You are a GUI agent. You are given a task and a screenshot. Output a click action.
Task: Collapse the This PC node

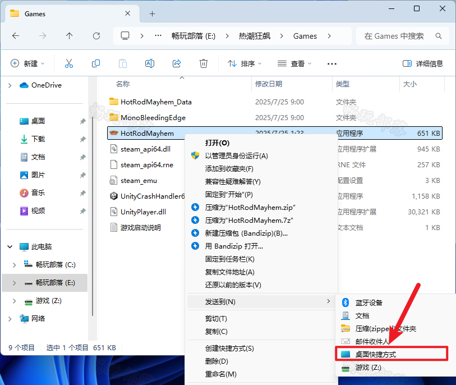(10, 247)
